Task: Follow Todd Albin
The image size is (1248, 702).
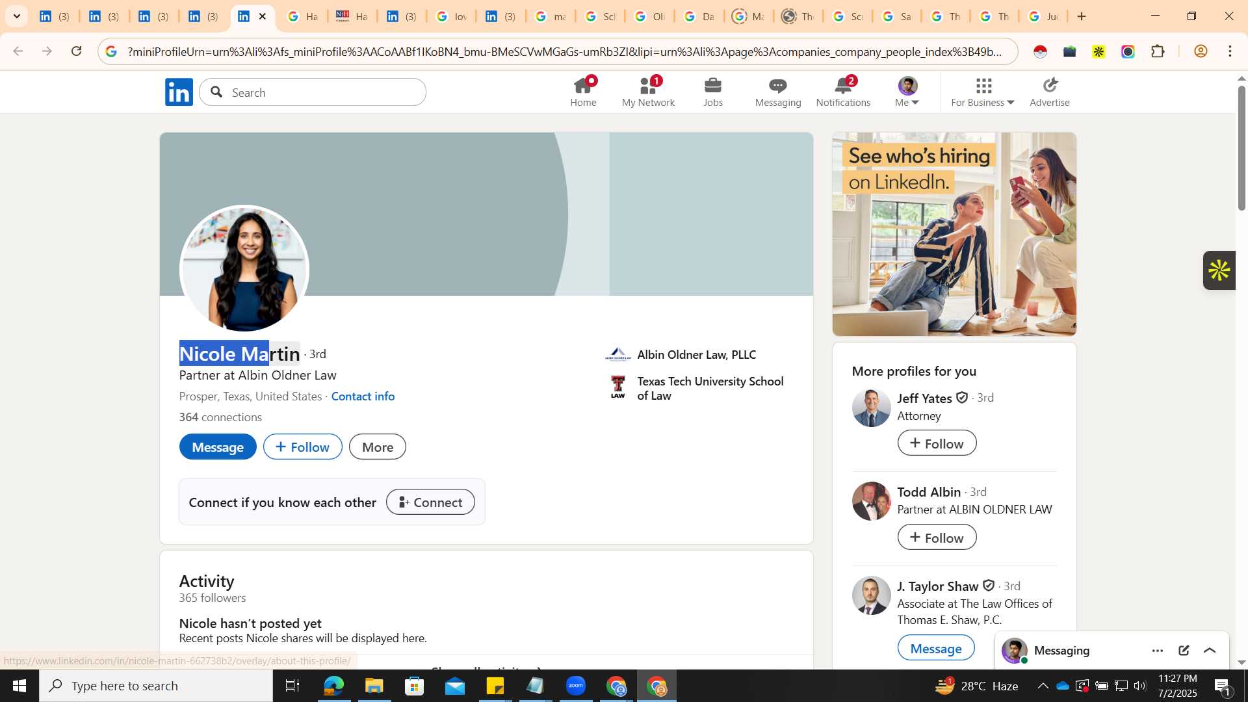Action: pos(937,538)
